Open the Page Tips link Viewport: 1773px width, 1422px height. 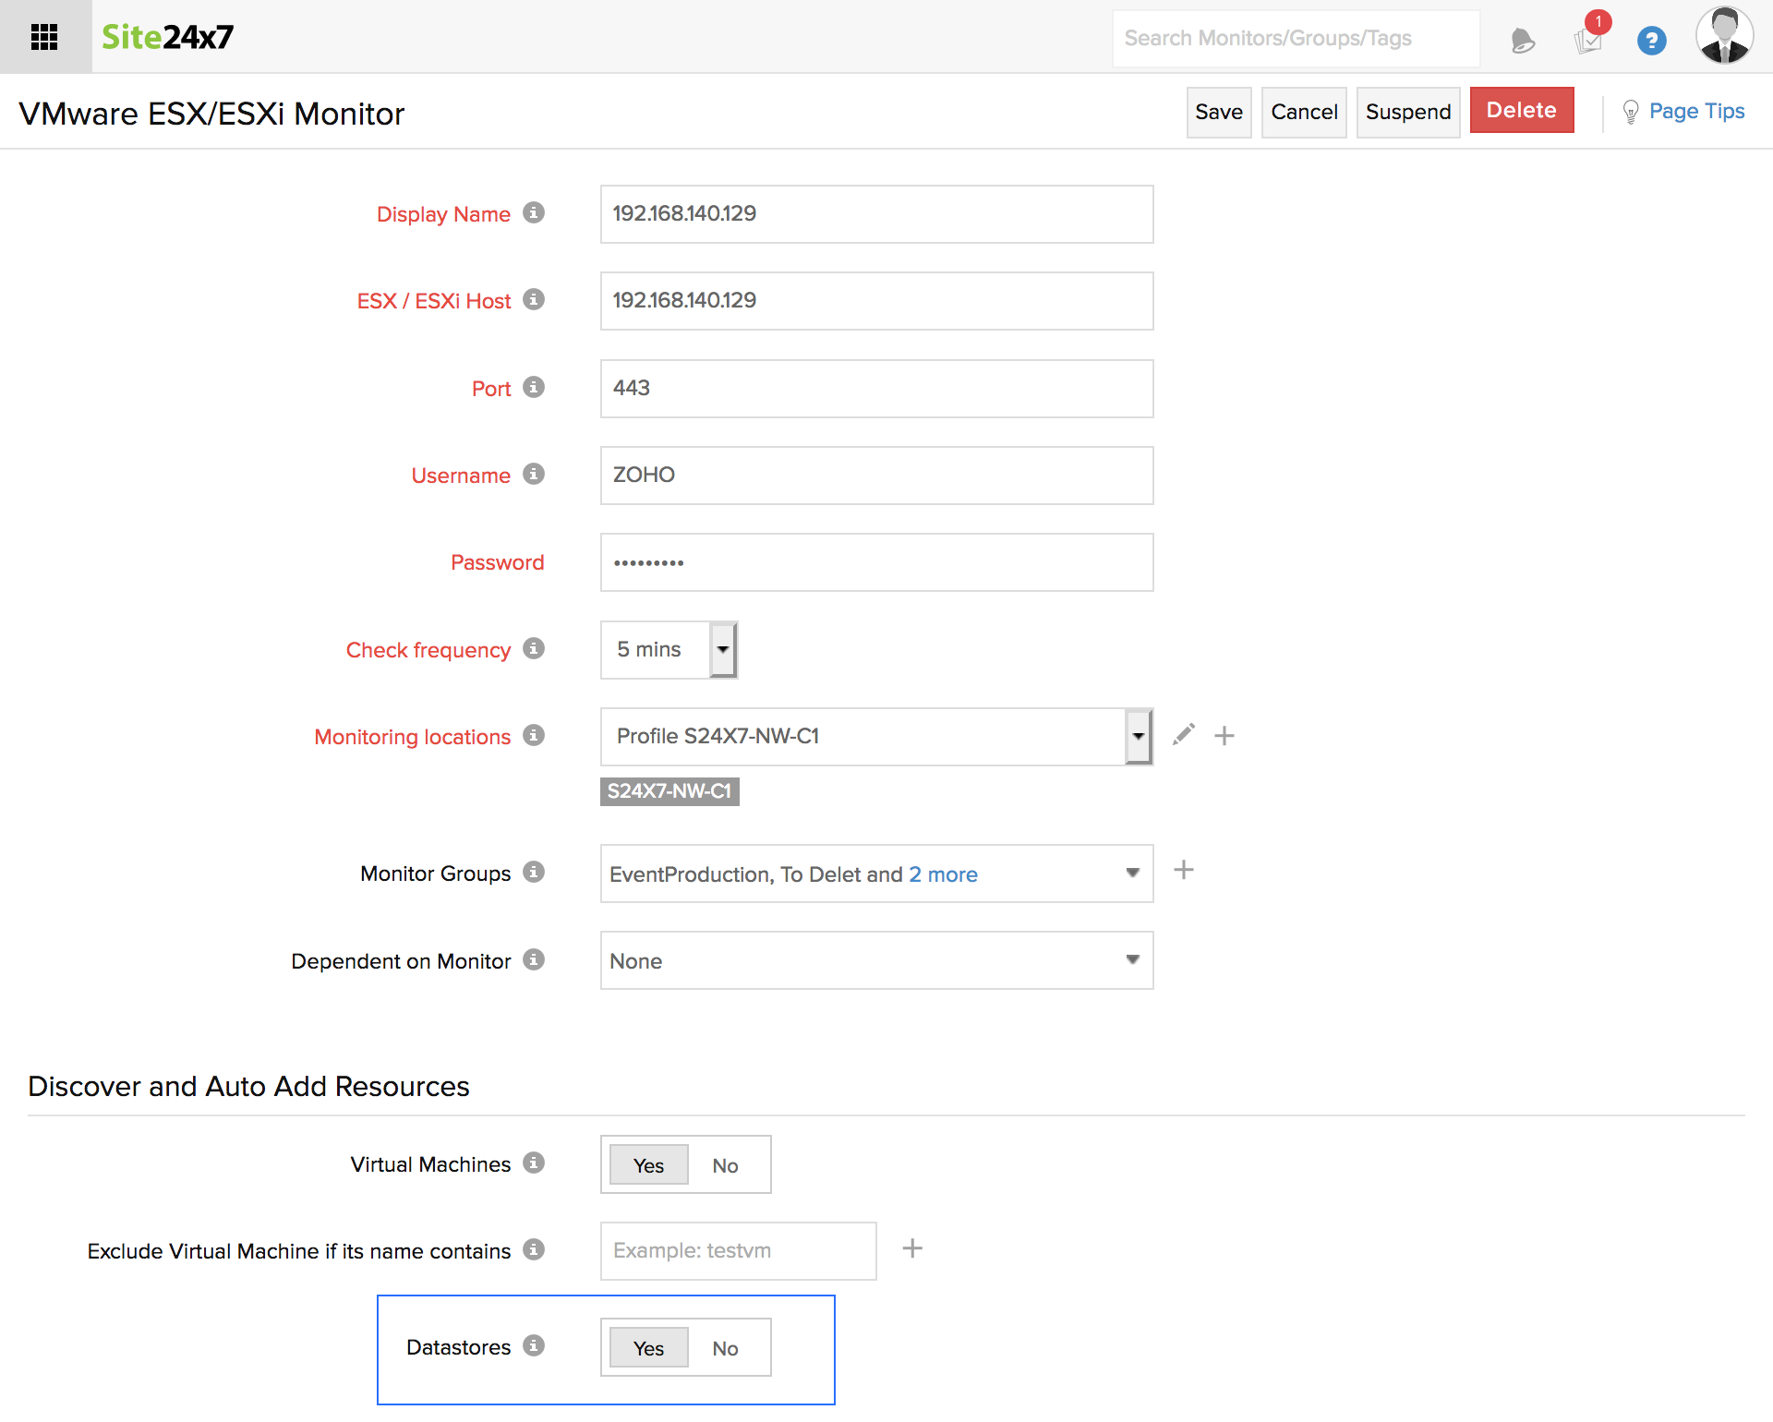(x=1695, y=112)
